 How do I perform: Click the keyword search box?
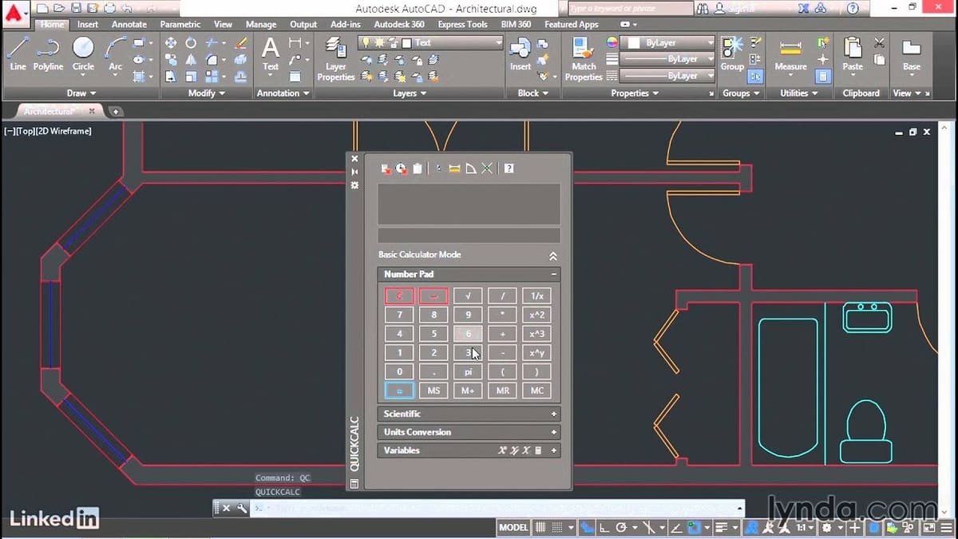tap(630, 8)
